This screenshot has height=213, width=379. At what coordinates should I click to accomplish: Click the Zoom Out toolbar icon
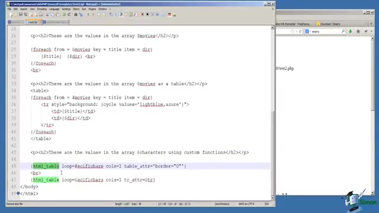[94, 15]
